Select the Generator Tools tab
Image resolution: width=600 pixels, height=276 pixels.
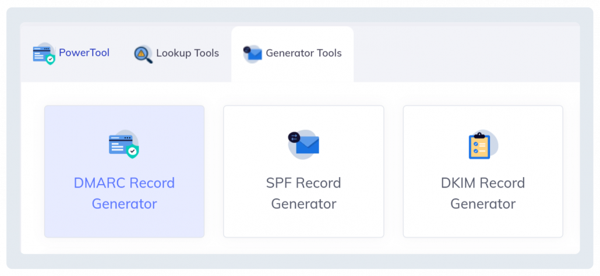tap(303, 54)
